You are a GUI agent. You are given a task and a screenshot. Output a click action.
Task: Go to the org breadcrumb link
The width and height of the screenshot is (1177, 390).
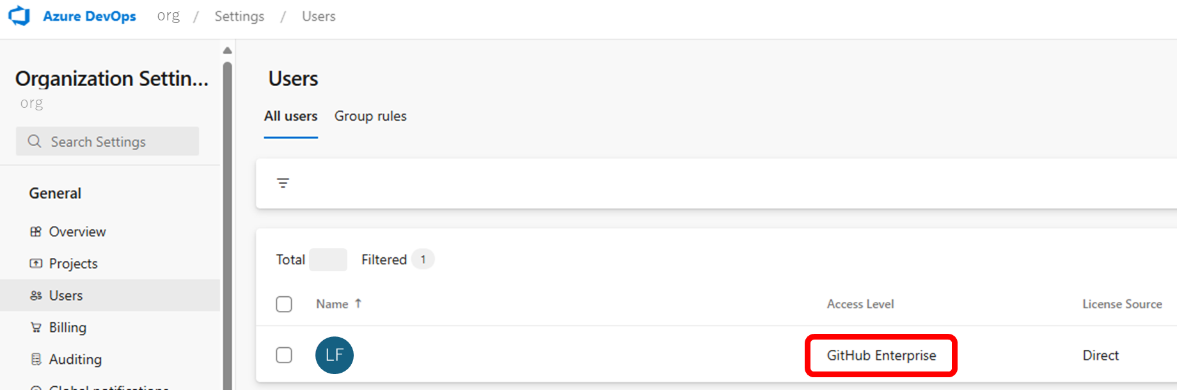point(168,16)
